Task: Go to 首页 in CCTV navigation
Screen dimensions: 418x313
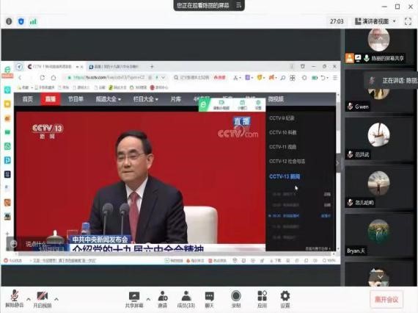Action: point(27,99)
